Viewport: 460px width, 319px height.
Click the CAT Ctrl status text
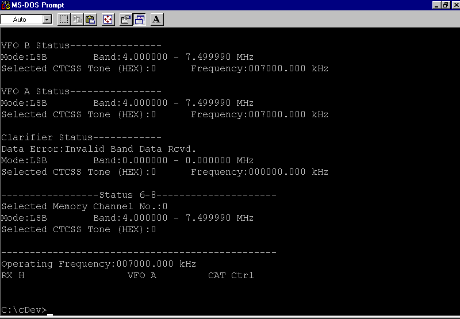coord(231,275)
